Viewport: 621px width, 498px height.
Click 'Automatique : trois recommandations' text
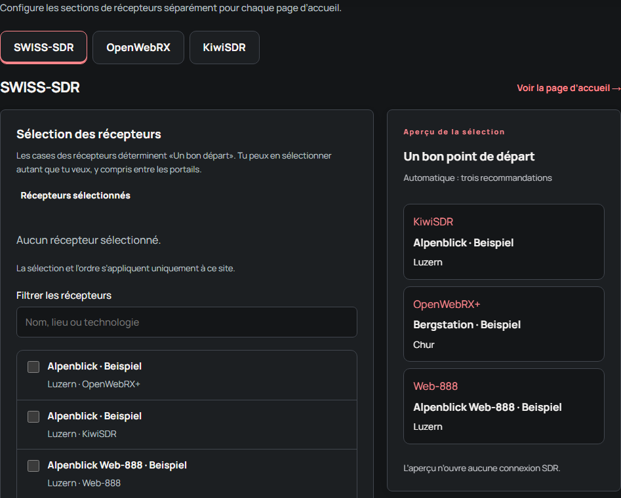coord(477,178)
